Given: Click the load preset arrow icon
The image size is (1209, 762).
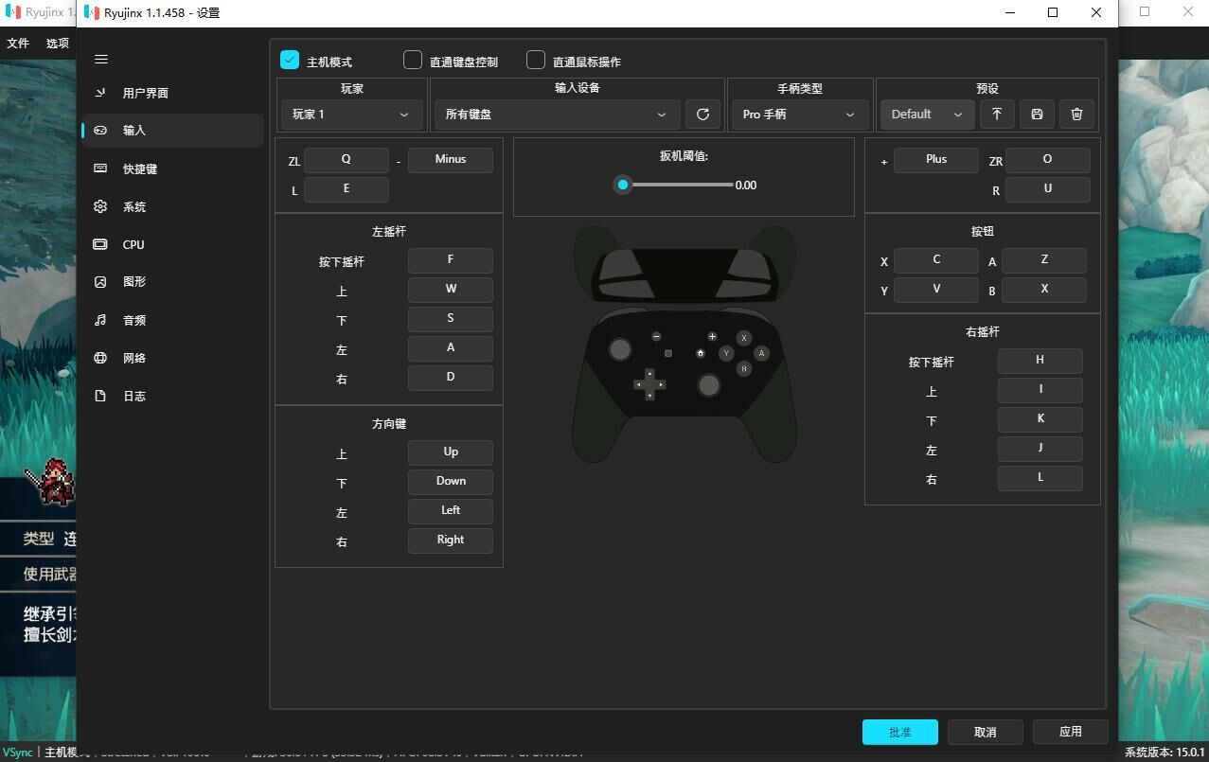Looking at the screenshot, I should 996,115.
